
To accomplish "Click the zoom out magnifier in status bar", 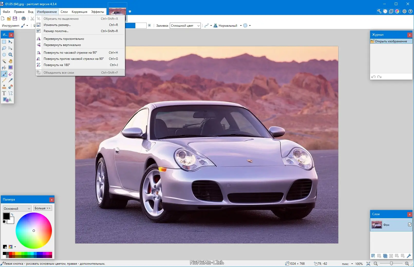I will 375,264.
